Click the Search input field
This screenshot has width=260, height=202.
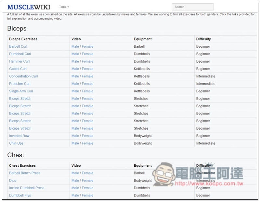click(192, 7)
